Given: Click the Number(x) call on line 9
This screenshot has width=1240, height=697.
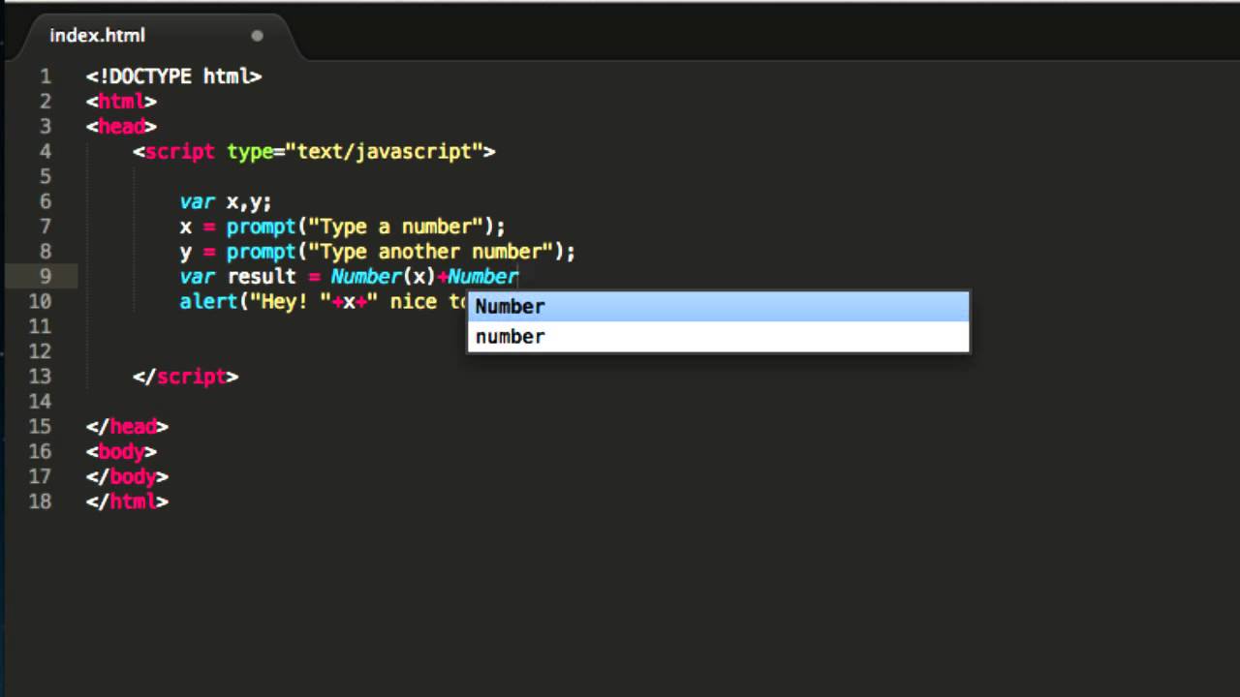Looking at the screenshot, I should pos(384,277).
